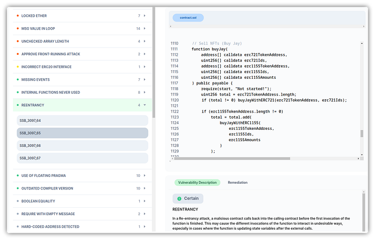Select the Vulnerability Description tab
This screenshot has width=375, height=240.
tap(197, 182)
